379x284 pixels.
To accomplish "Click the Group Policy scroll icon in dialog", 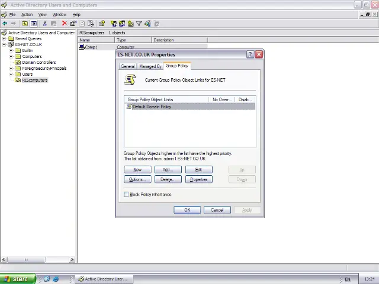I will coord(130,80).
